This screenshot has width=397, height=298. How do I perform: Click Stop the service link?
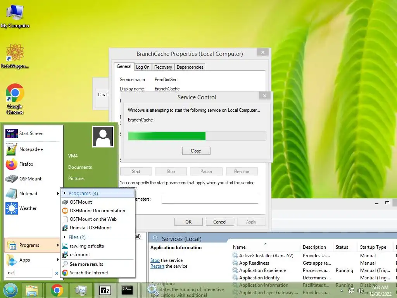pos(155,260)
